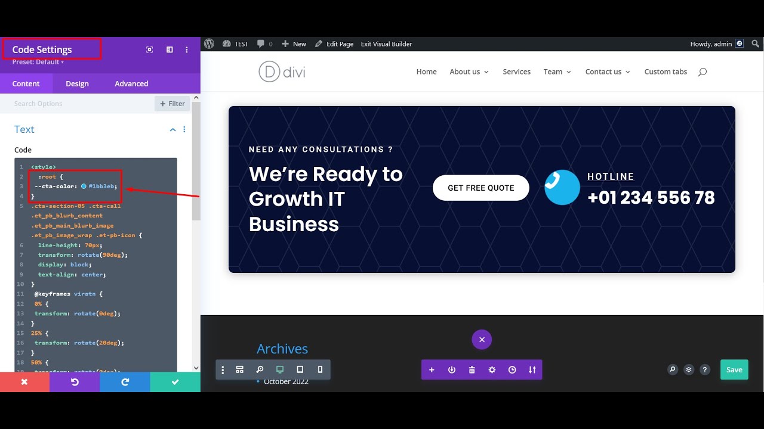Open the comments bubble in admin bar
This screenshot has width=764, height=429.
pyautogui.click(x=264, y=43)
